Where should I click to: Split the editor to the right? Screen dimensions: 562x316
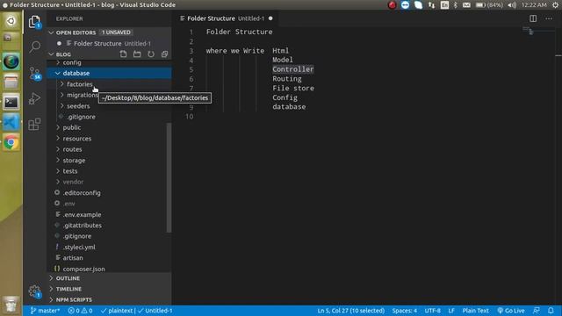[x=533, y=18]
